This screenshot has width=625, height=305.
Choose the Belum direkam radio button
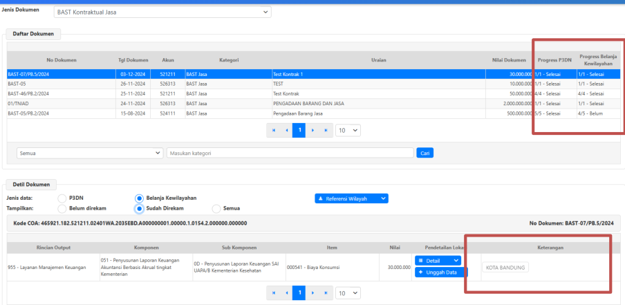(x=62, y=209)
